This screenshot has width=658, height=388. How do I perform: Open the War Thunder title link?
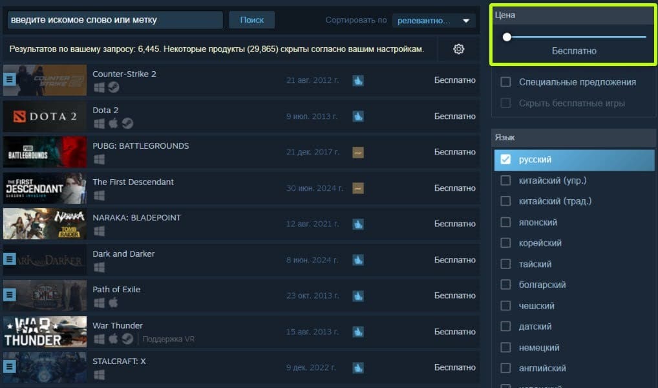(118, 325)
